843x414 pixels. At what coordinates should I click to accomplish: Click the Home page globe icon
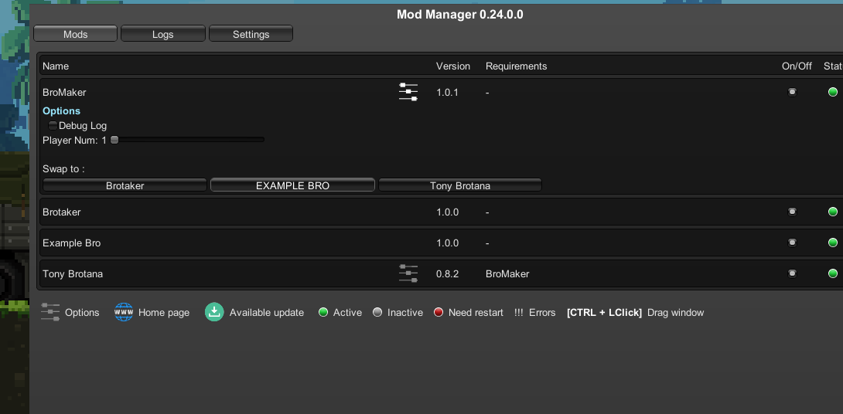[x=124, y=312]
